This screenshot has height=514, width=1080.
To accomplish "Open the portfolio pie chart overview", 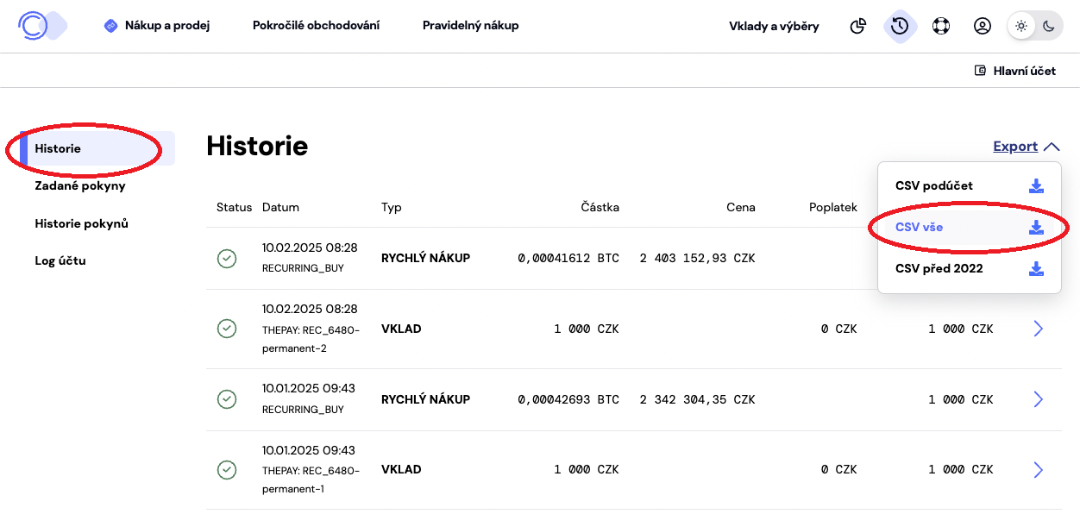I will 857,26.
